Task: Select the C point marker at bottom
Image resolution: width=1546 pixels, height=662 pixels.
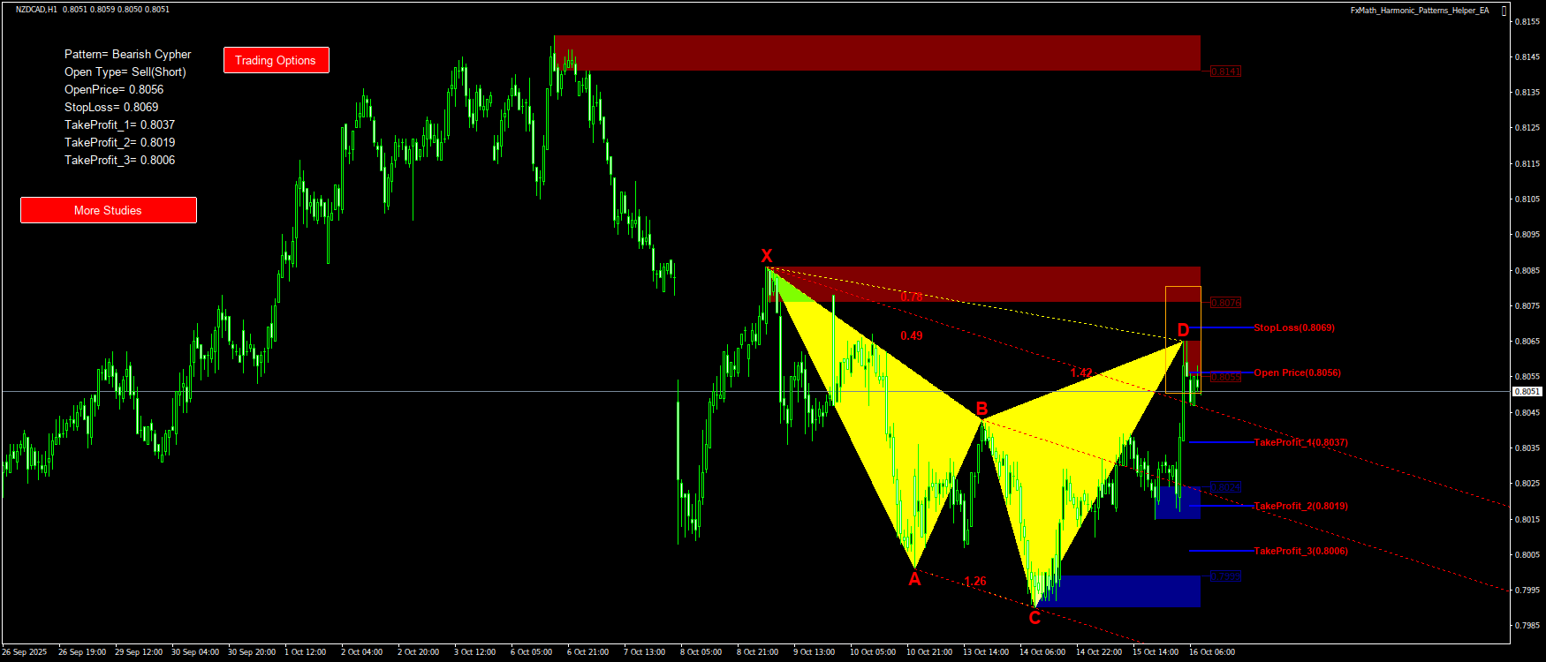Action: [x=1034, y=618]
